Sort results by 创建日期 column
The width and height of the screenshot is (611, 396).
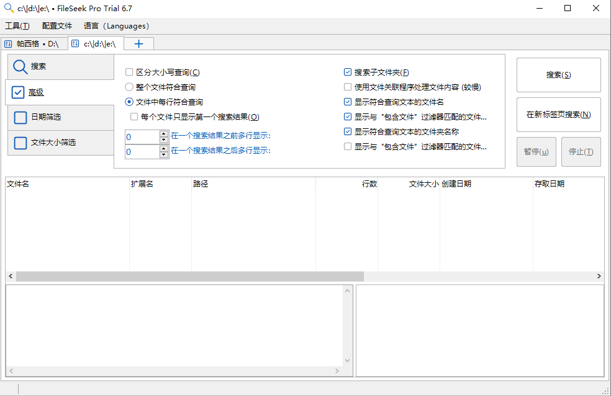(x=486, y=184)
